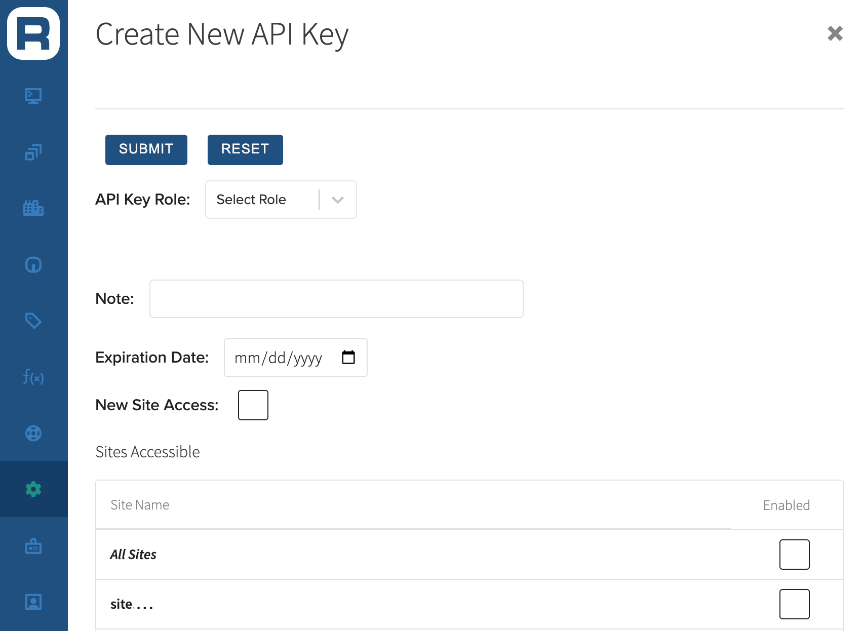Click the 'Note:' label
Image resolution: width=862 pixels, height=631 pixels.
(115, 299)
